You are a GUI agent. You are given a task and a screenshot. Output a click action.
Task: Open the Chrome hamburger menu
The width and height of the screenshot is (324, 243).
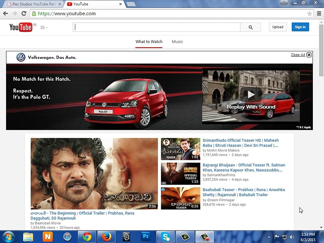coord(319,13)
